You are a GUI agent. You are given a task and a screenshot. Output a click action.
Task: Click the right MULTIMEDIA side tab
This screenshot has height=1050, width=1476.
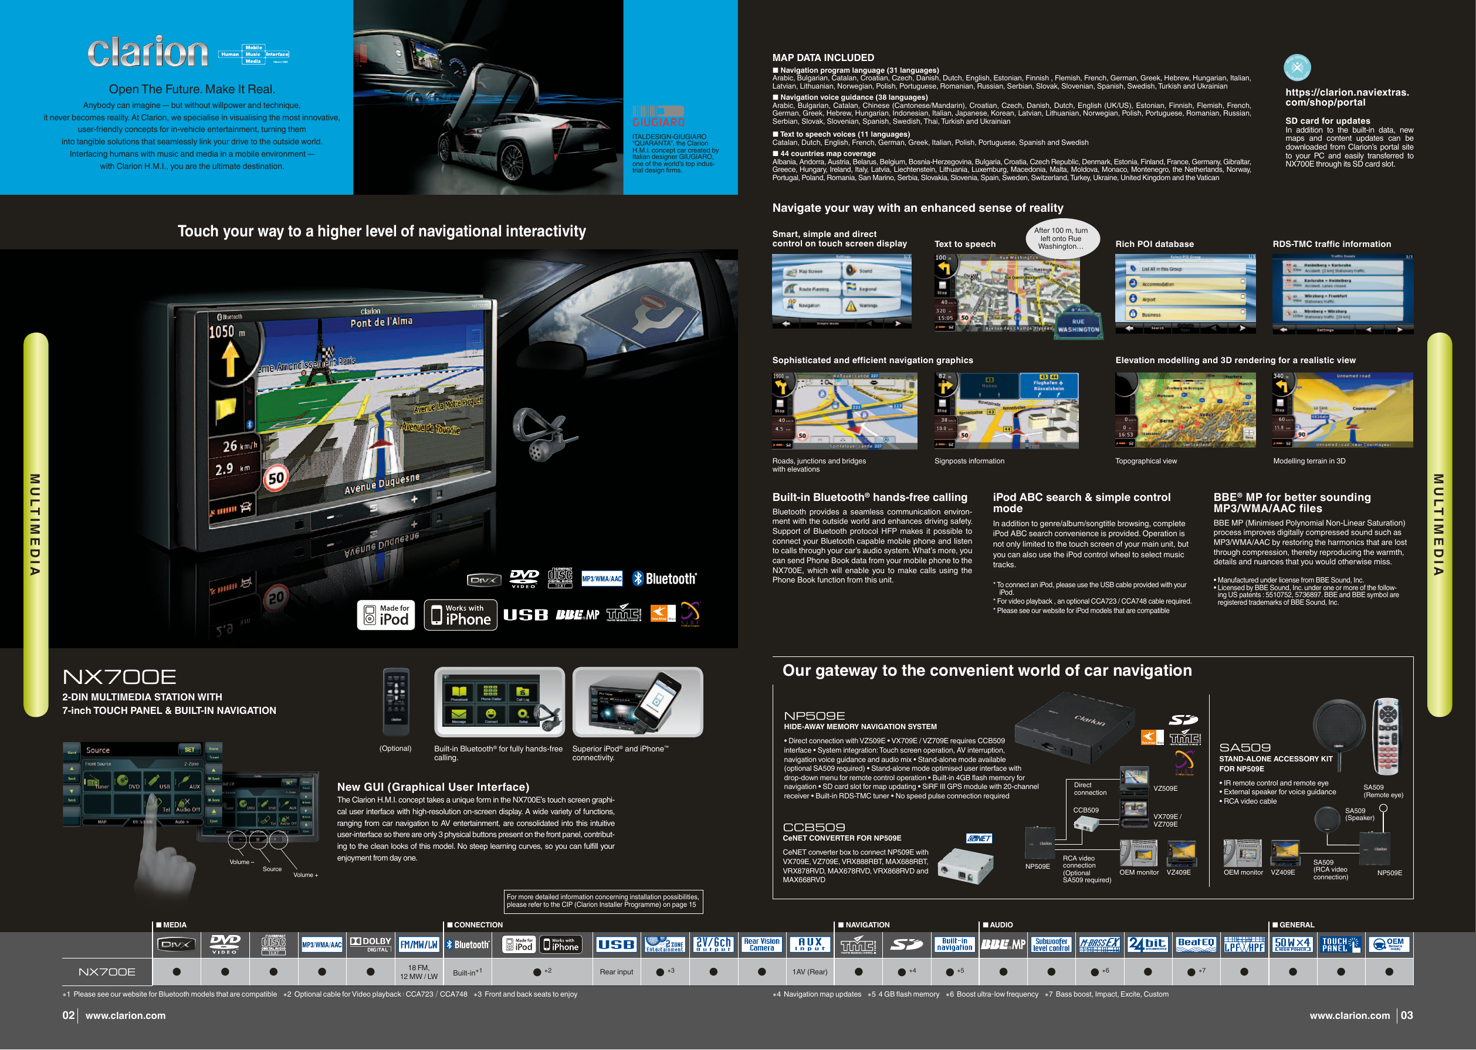tap(1439, 524)
